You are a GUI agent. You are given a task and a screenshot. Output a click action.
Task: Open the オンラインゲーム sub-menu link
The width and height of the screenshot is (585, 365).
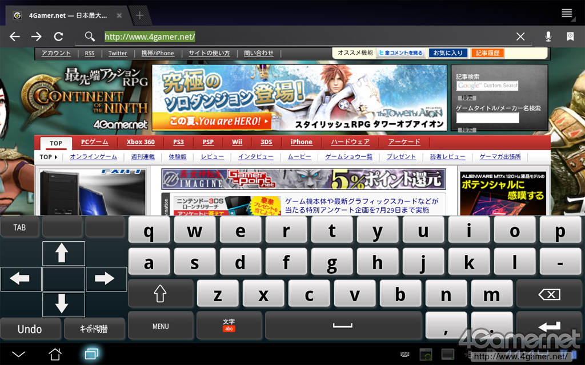pyautogui.click(x=93, y=157)
